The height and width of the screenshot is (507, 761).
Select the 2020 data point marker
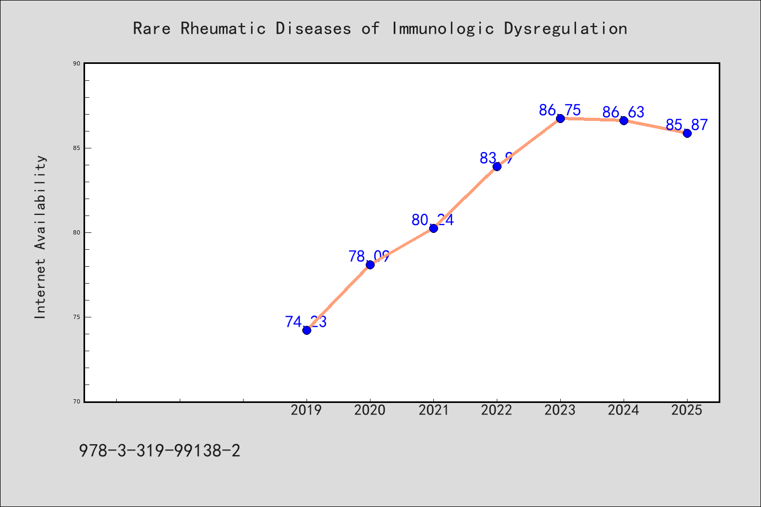(x=370, y=265)
